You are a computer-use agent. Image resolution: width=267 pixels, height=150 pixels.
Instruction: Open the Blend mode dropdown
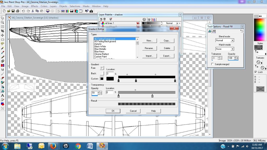click(232, 40)
